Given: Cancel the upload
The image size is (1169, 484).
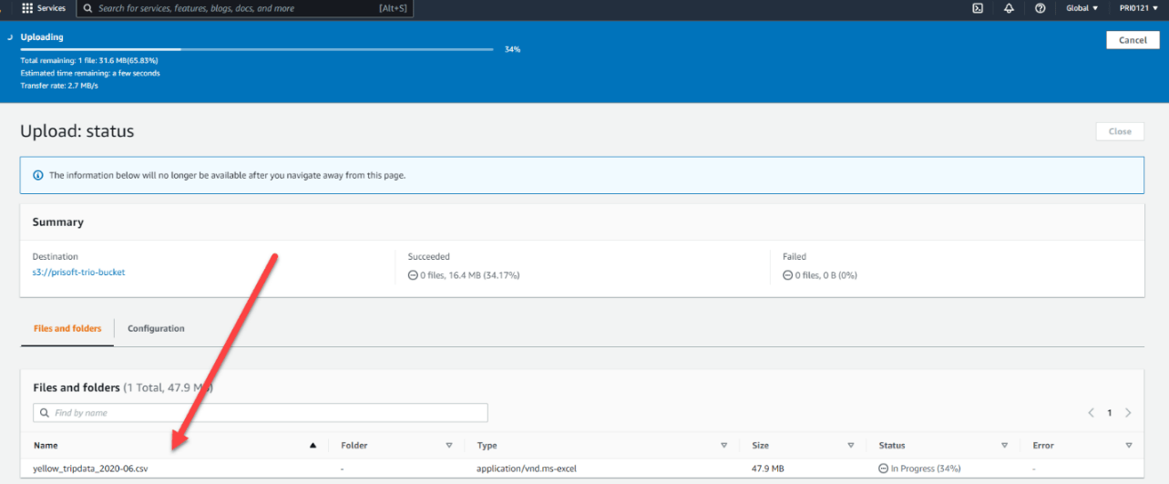Looking at the screenshot, I should (1133, 40).
